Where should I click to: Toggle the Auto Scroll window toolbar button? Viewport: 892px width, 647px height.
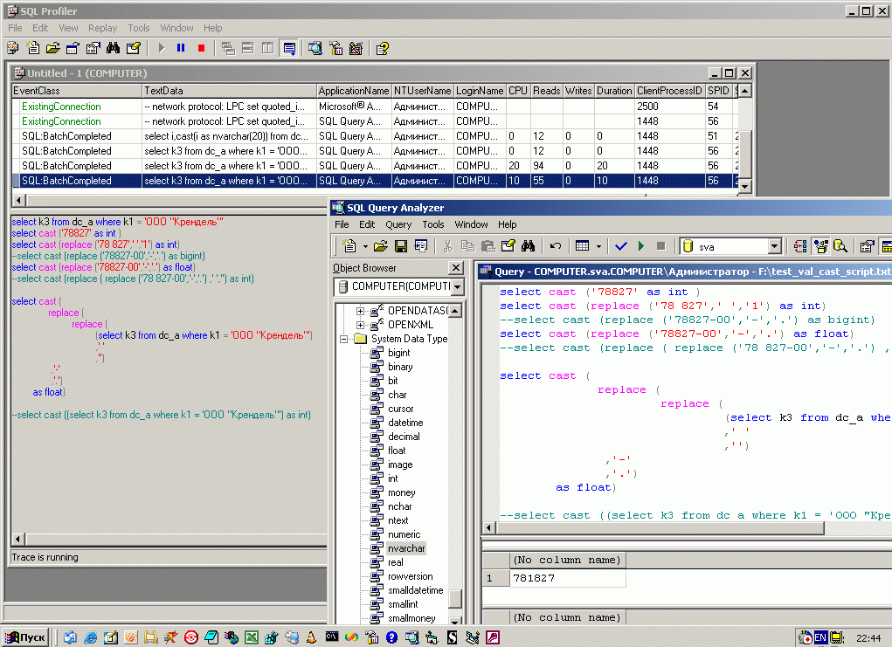click(288, 48)
